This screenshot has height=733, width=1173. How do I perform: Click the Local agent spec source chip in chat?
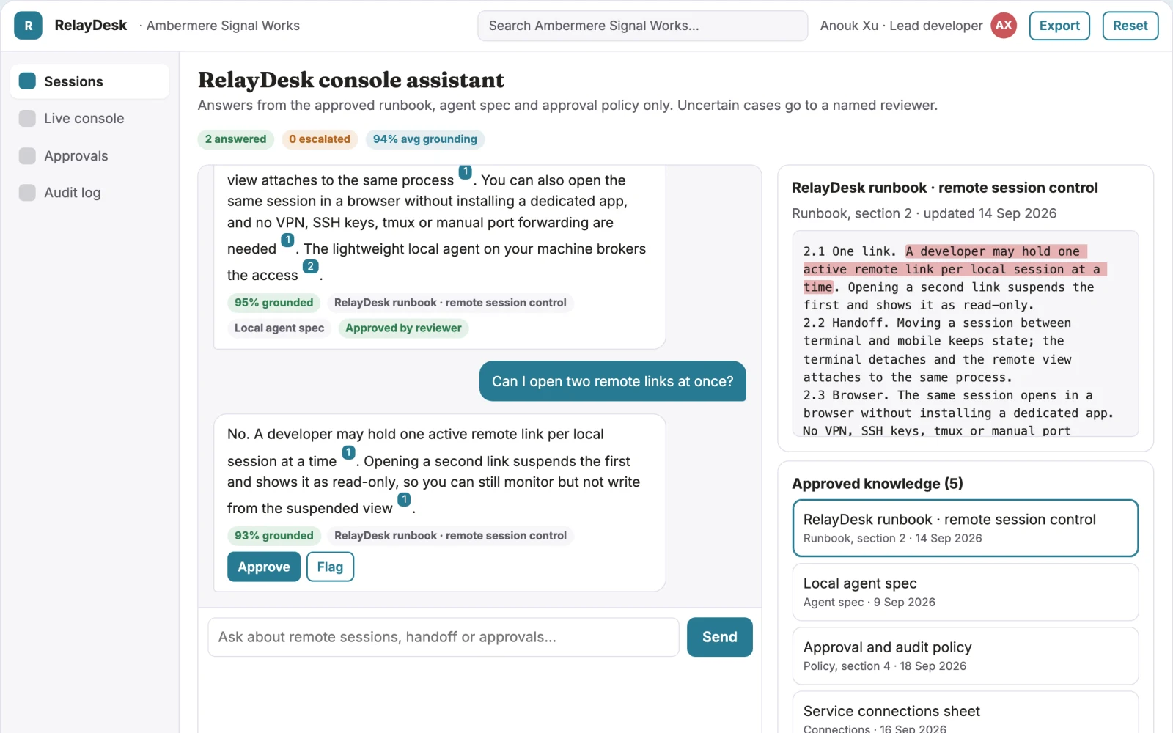(279, 328)
